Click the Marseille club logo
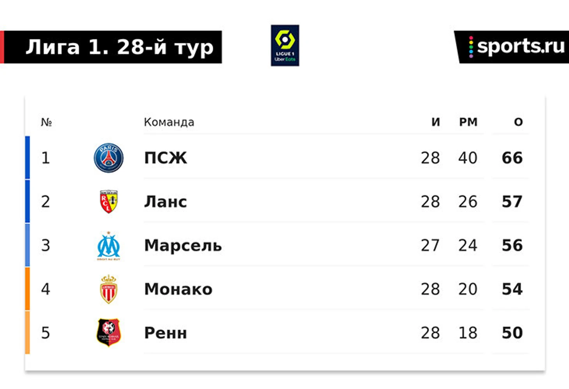This screenshot has height=389, width=569. [x=109, y=246]
